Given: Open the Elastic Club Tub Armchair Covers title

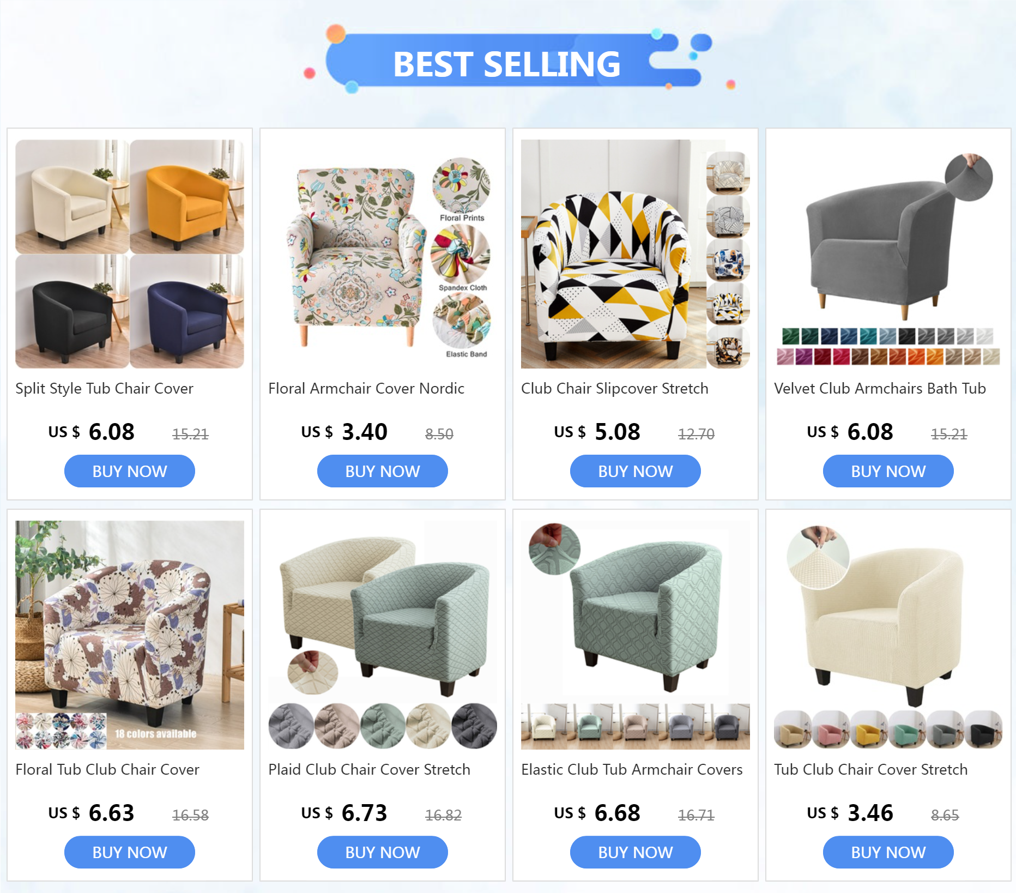Looking at the screenshot, I should click(x=632, y=769).
